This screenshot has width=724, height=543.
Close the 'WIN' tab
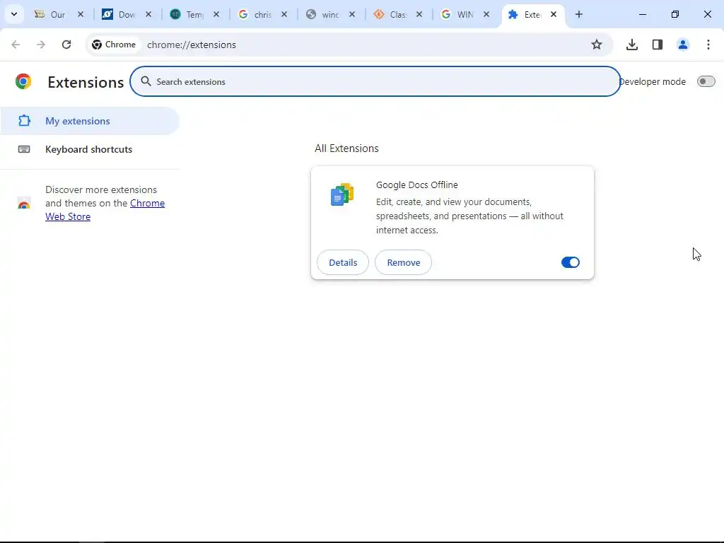(x=486, y=14)
